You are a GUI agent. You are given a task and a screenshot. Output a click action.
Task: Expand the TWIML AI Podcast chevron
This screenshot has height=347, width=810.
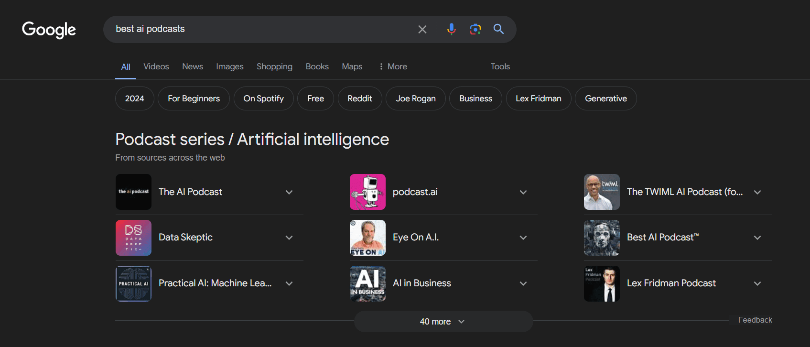[x=757, y=192]
